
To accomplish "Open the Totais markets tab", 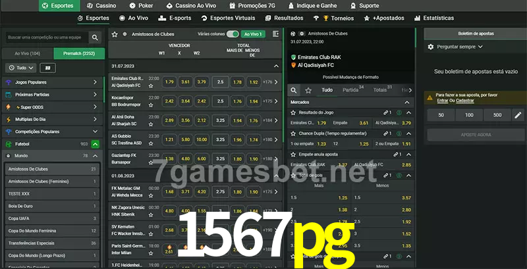I will point(383,89).
